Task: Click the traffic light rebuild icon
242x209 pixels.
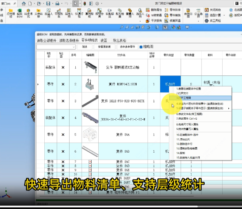Action: point(85,3)
